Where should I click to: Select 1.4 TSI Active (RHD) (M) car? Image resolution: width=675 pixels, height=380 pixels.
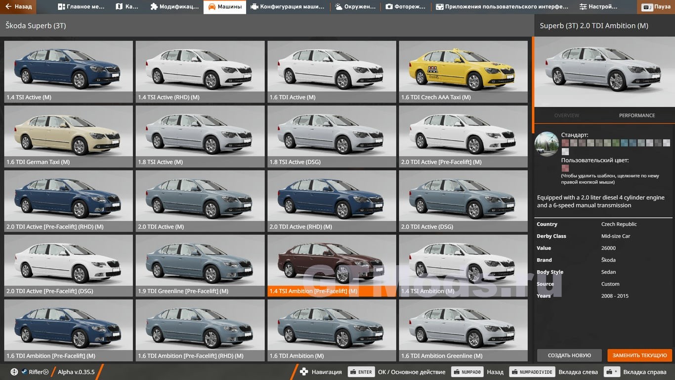[200, 72]
